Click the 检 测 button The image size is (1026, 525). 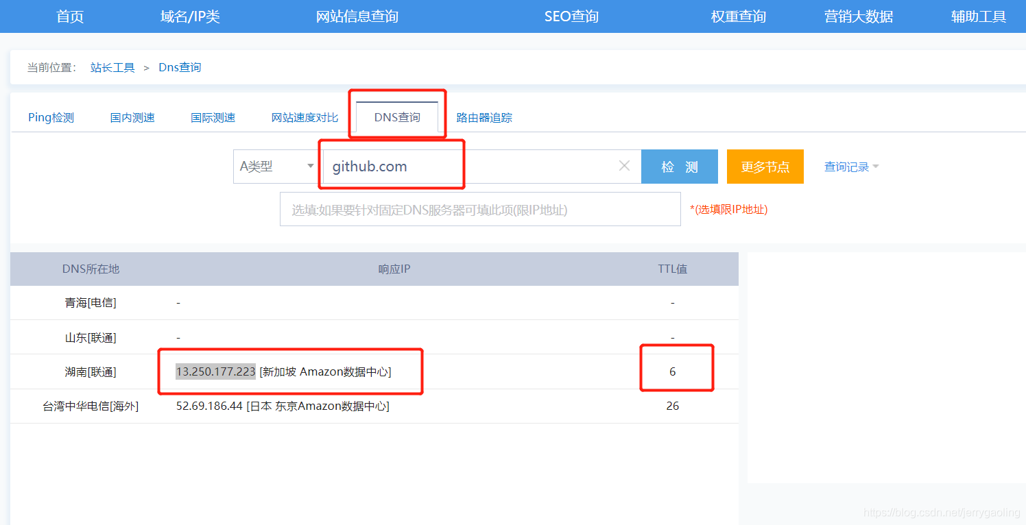coord(680,167)
